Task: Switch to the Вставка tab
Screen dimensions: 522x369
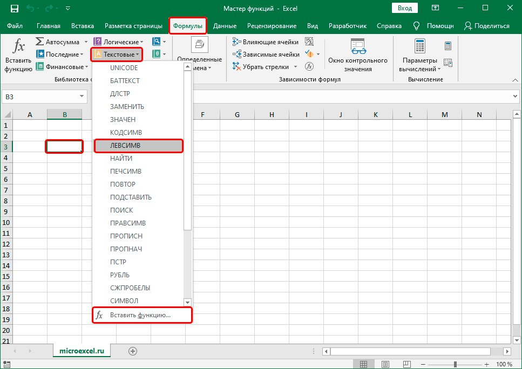Action: coord(82,25)
